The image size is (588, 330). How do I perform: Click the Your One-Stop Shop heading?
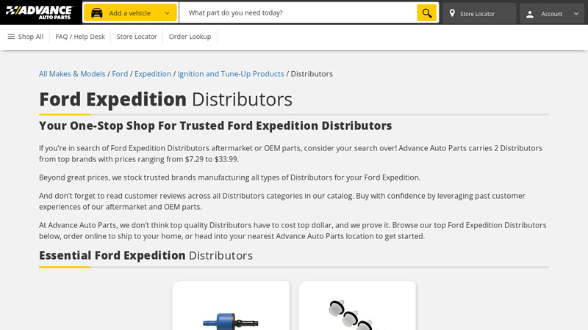click(x=215, y=125)
